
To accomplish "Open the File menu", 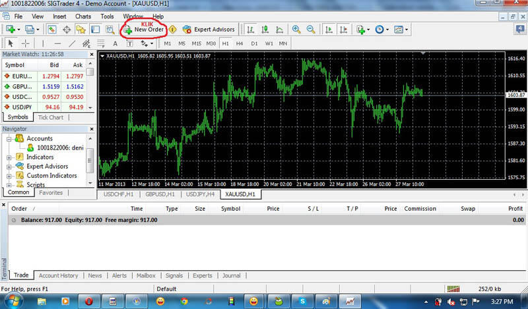I will coord(18,16).
